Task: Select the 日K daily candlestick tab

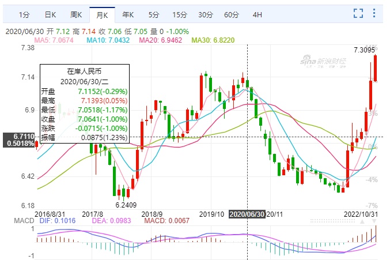Action: (x=51, y=14)
